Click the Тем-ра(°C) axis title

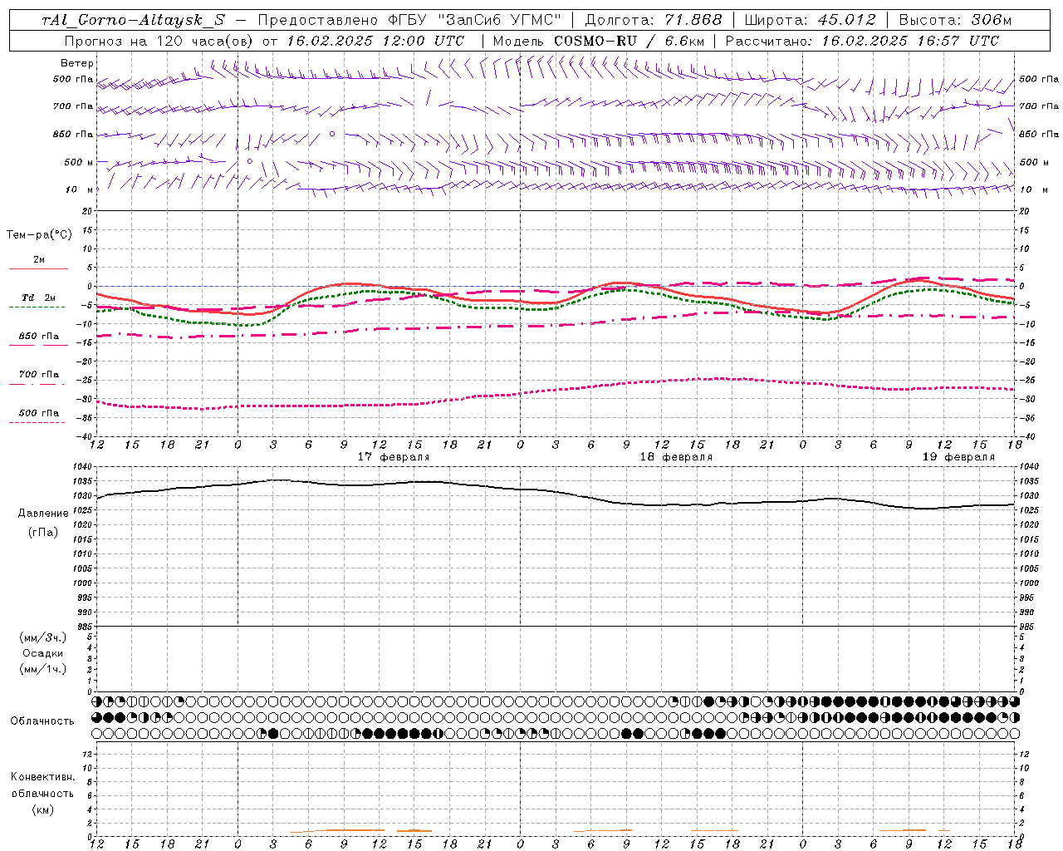click(39, 235)
